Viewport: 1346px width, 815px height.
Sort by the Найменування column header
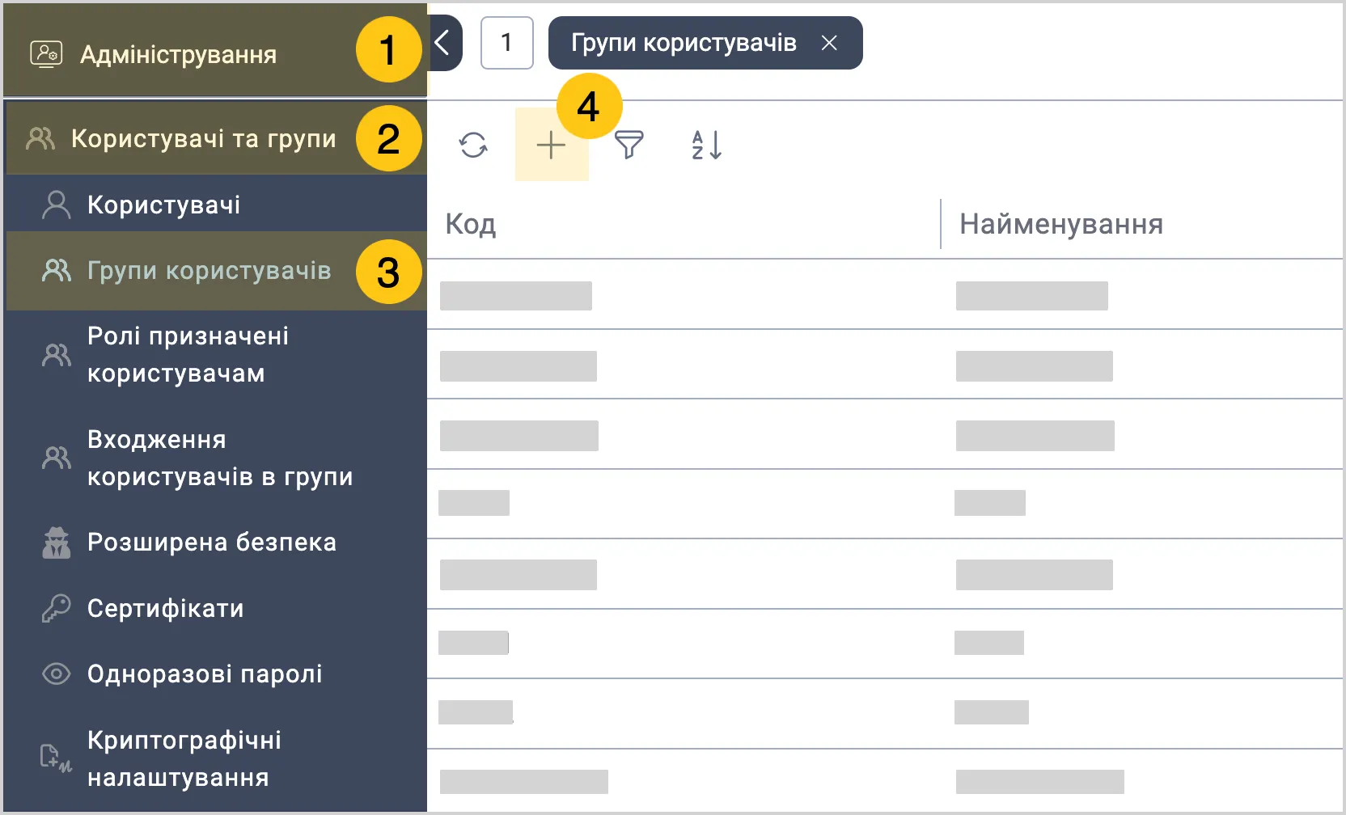tap(1060, 224)
